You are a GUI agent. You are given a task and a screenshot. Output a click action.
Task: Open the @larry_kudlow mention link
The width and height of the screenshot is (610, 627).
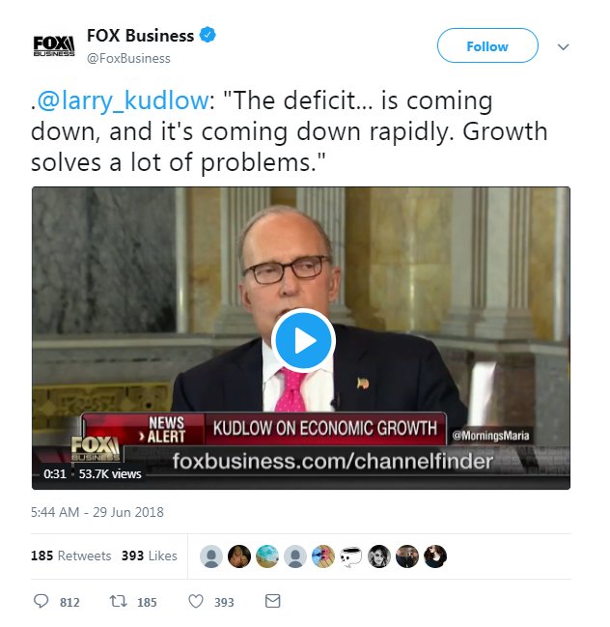(x=123, y=100)
